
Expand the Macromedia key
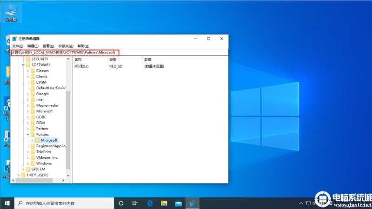coord(28,105)
